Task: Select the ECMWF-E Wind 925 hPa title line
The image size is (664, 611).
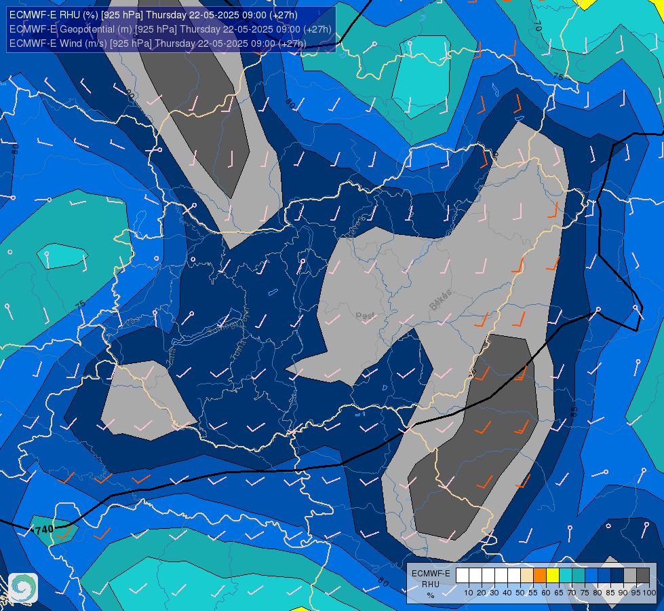Action: 157,43
